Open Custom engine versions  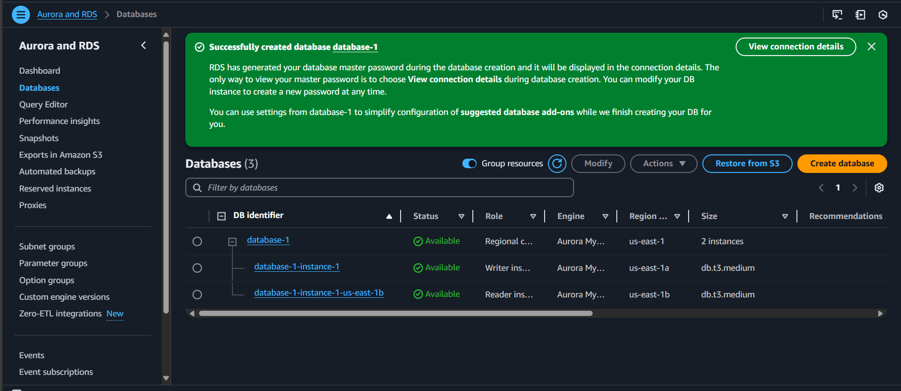[64, 297]
